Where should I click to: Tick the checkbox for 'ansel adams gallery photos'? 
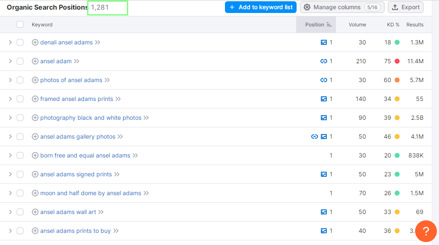pyautogui.click(x=20, y=137)
